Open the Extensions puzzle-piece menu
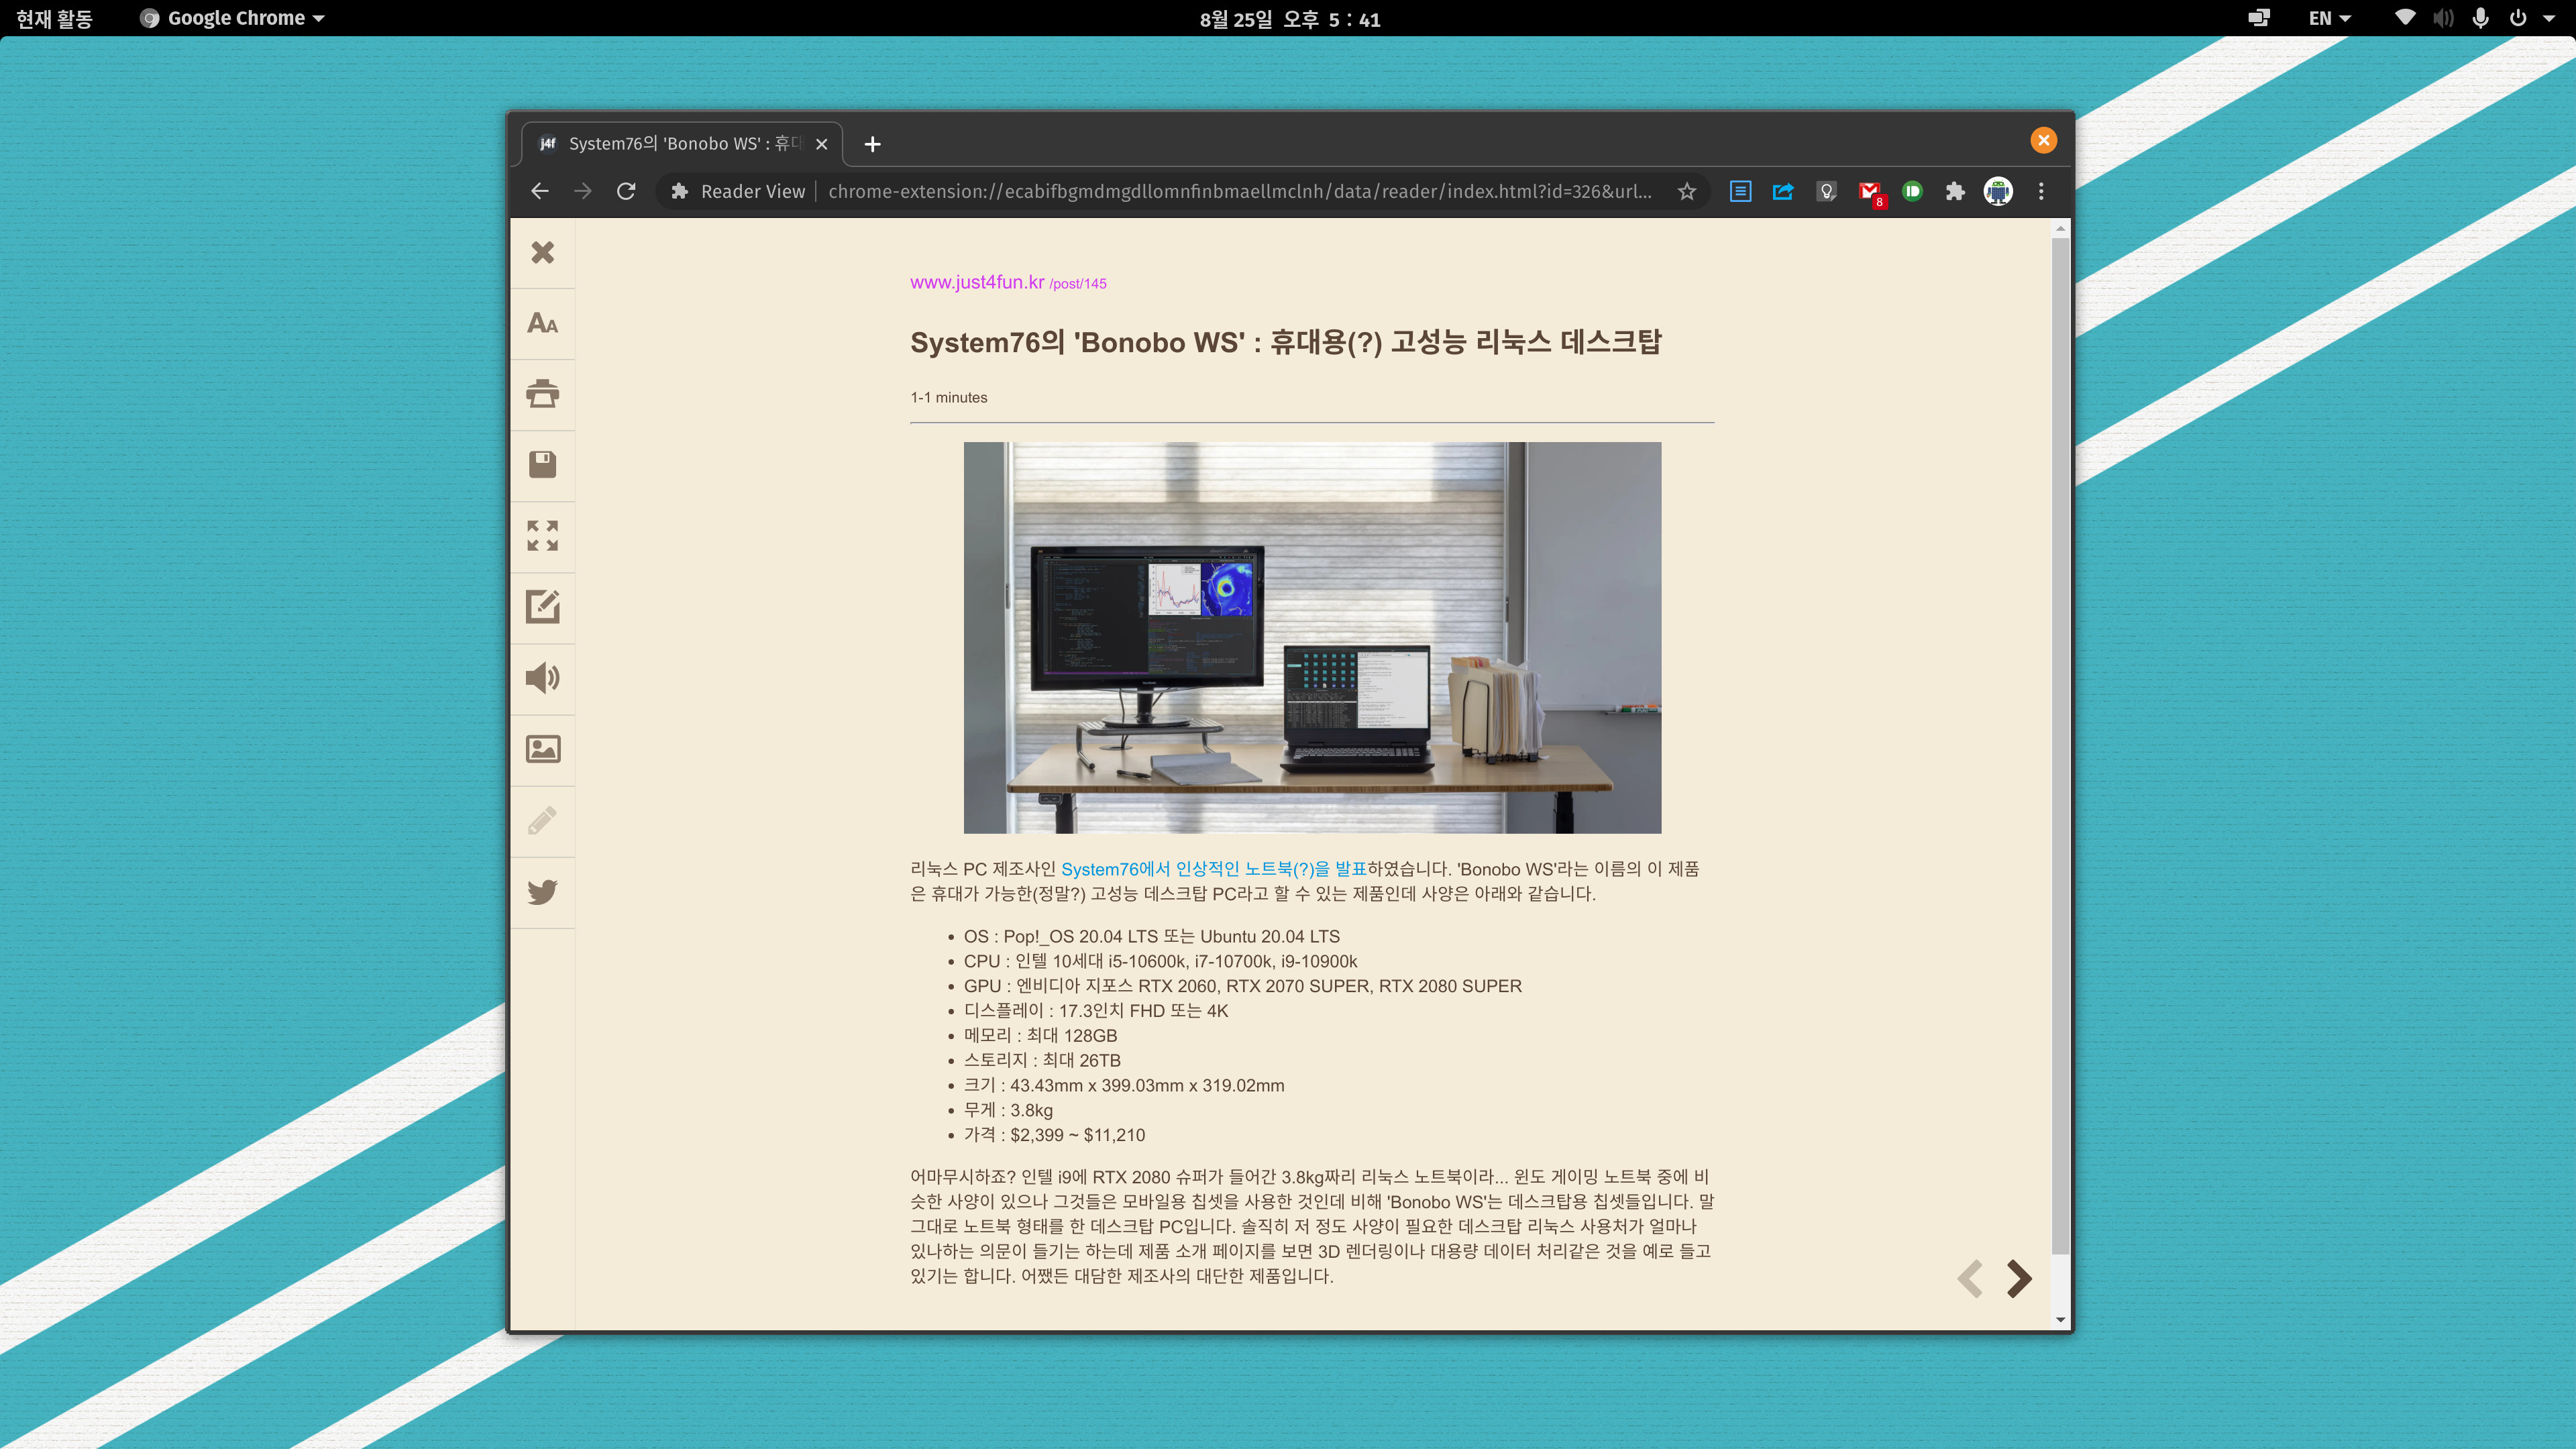 click(x=1955, y=191)
